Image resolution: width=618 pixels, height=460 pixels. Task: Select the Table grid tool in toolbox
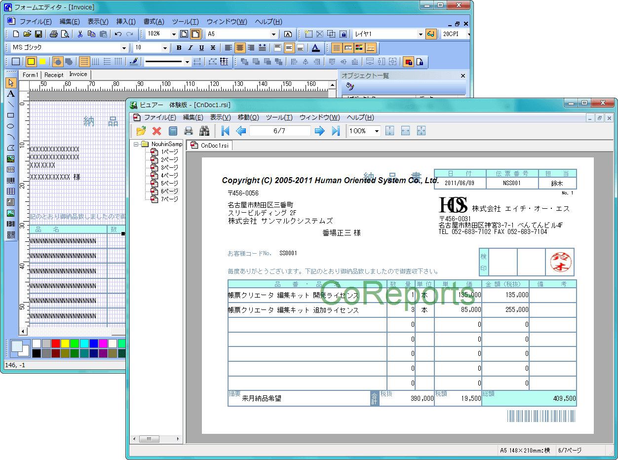point(11,191)
